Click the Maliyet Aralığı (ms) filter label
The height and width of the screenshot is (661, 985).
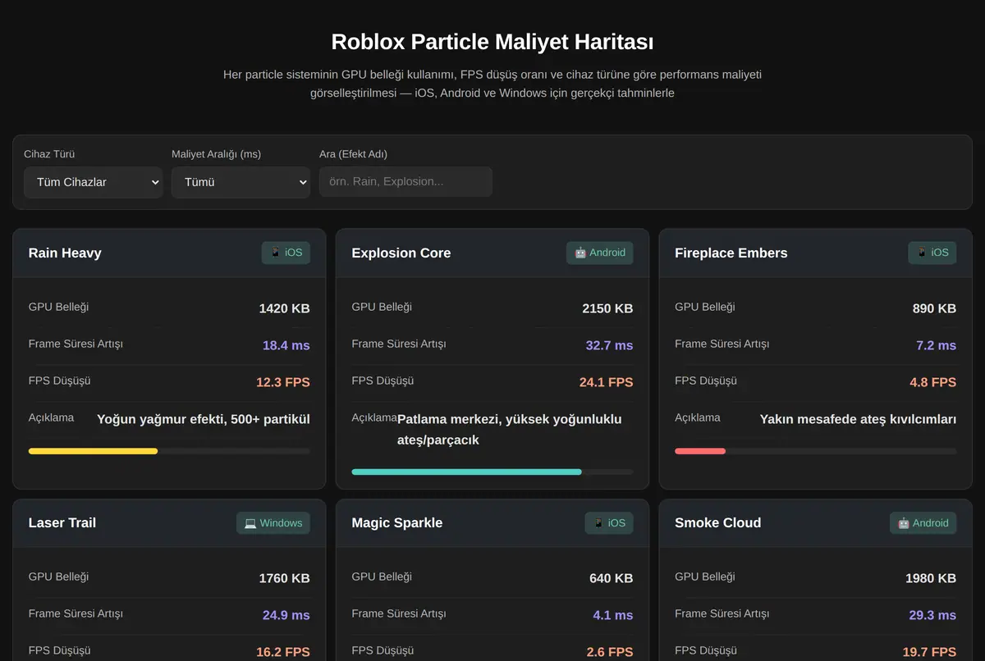217,154
